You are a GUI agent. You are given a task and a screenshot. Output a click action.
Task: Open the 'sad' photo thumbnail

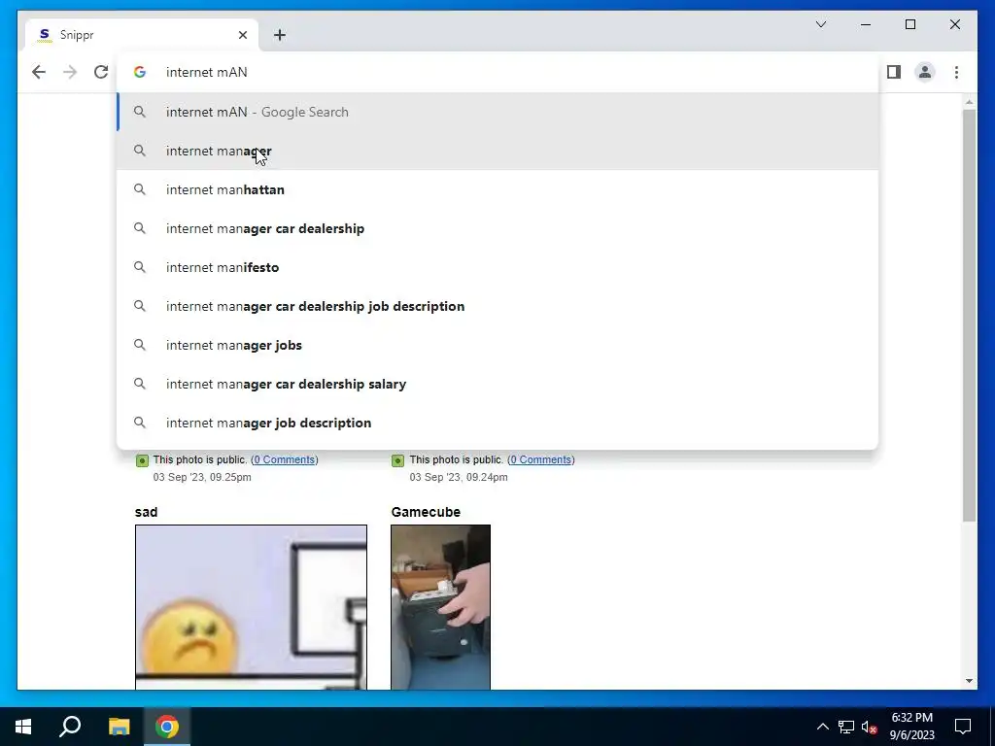(251, 607)
